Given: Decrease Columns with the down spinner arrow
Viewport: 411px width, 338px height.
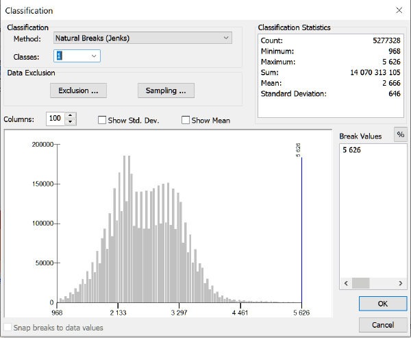Looking at the screenshot, I should pyautogui.click(x=71, y=123).
